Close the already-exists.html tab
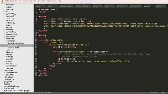 tap(141, 6)
